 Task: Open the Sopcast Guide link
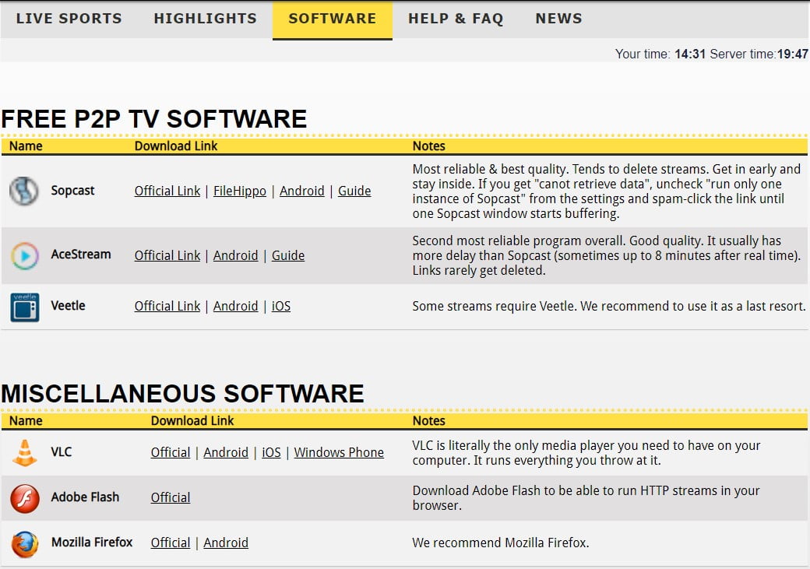coord(354,191)
